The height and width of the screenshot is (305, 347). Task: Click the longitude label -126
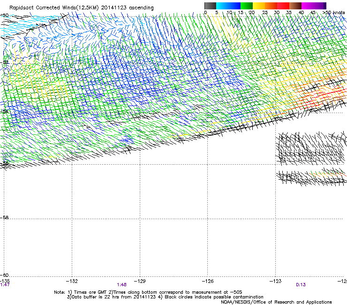point(208,281)
